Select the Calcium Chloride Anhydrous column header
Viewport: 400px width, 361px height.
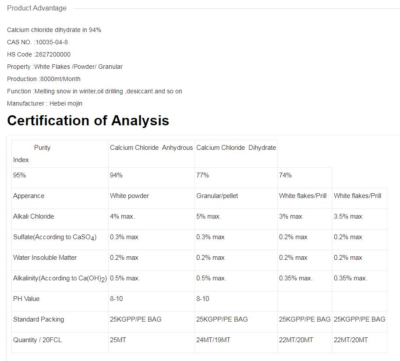[x=151, y=148]
